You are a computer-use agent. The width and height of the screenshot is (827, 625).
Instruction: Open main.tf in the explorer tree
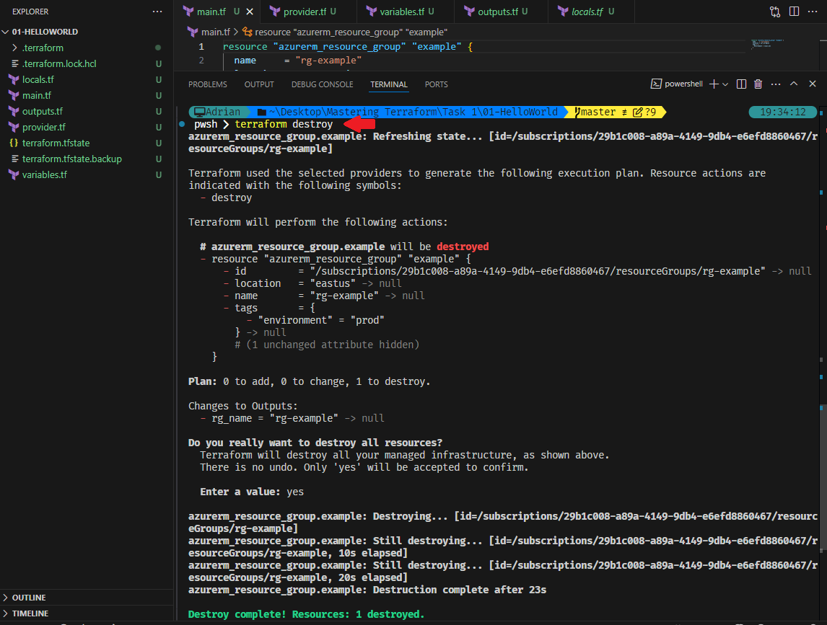(36, 95)
